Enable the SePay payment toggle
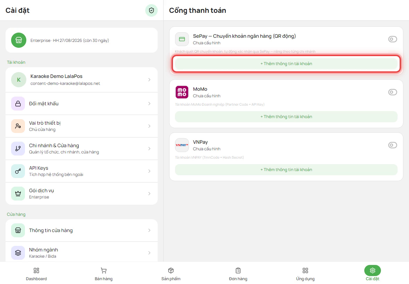 [x=392, y=39]
